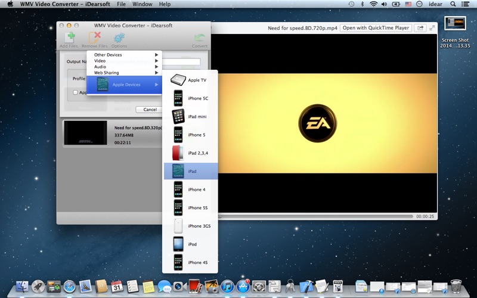Open Xcode from the dock
477x298 pixels.
point(306,287)
